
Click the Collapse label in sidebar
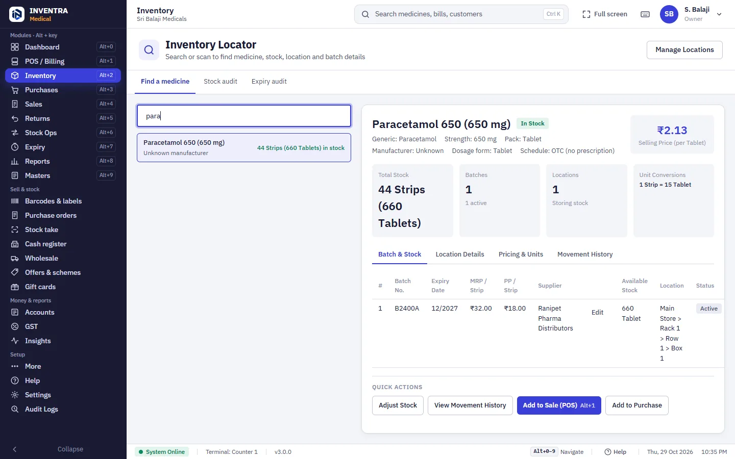coord(70,449)
